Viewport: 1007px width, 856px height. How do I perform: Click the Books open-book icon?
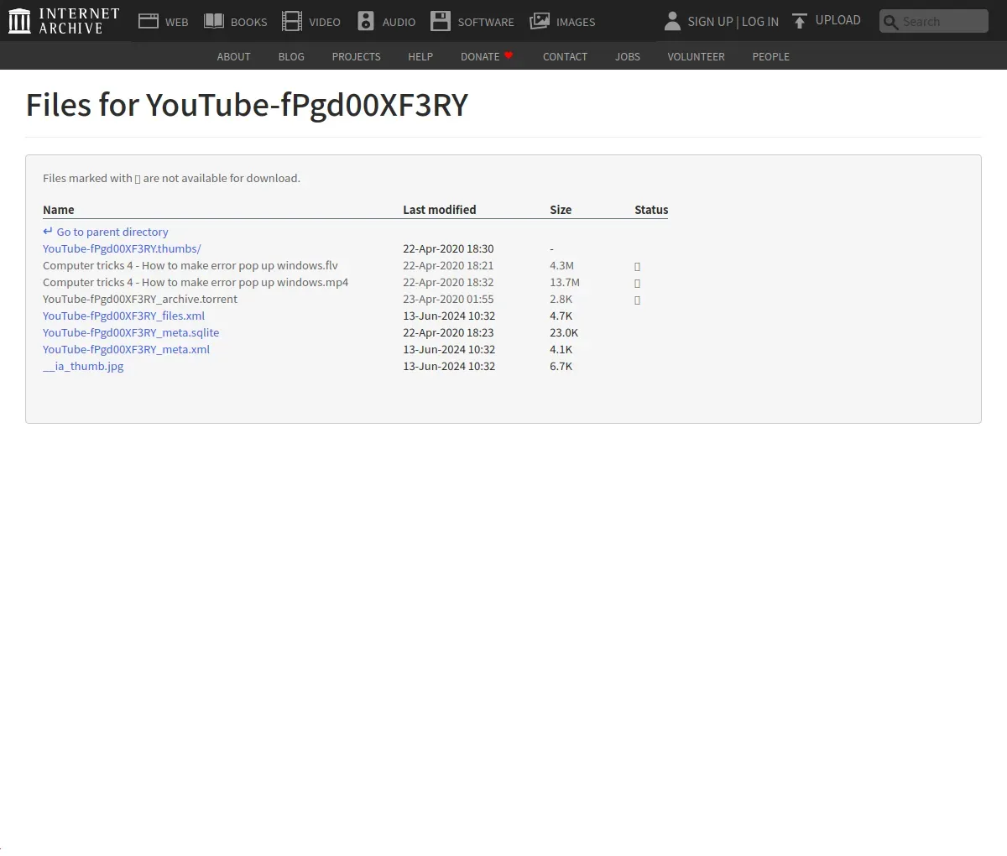(214, 21)
